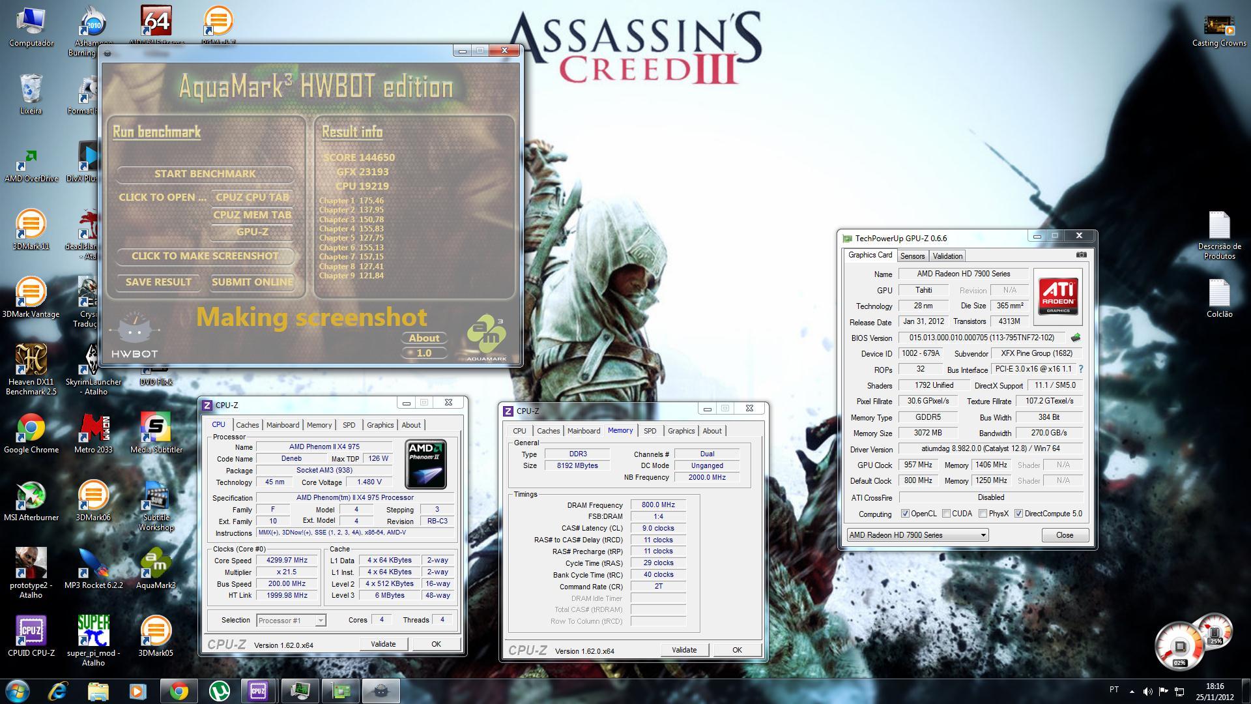
Task: Toggle the DirectCompute 5.0 checkbox
Action: tap(1018, 514)
